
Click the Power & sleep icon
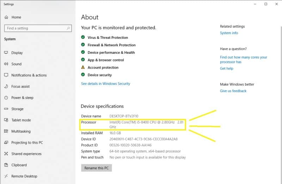point(6,98)
